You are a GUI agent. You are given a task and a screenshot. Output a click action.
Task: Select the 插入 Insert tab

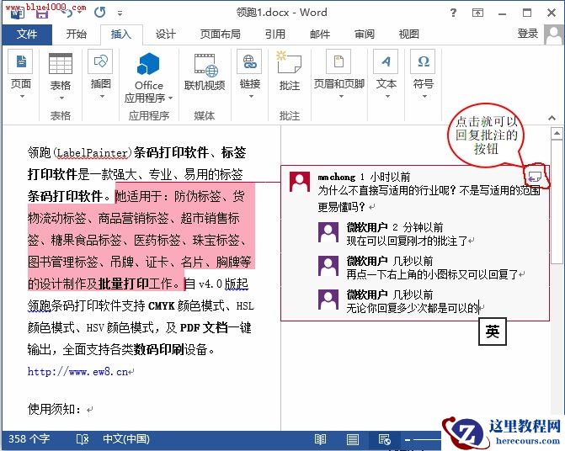pyautogui.click(x=121, y=34)
